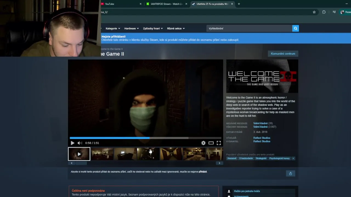The width and height of the screenshot is (351, 197).
Task: Select the third screenshot thumbnail
Action: pos(125,154)
